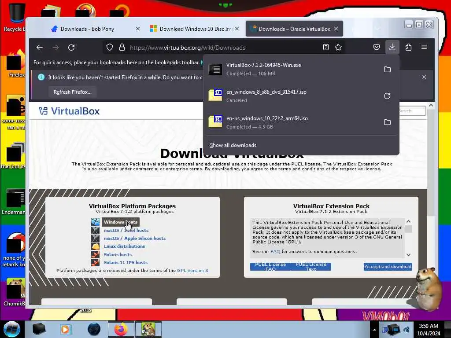Click the Linux distributions icon

(x=95, y=246)
